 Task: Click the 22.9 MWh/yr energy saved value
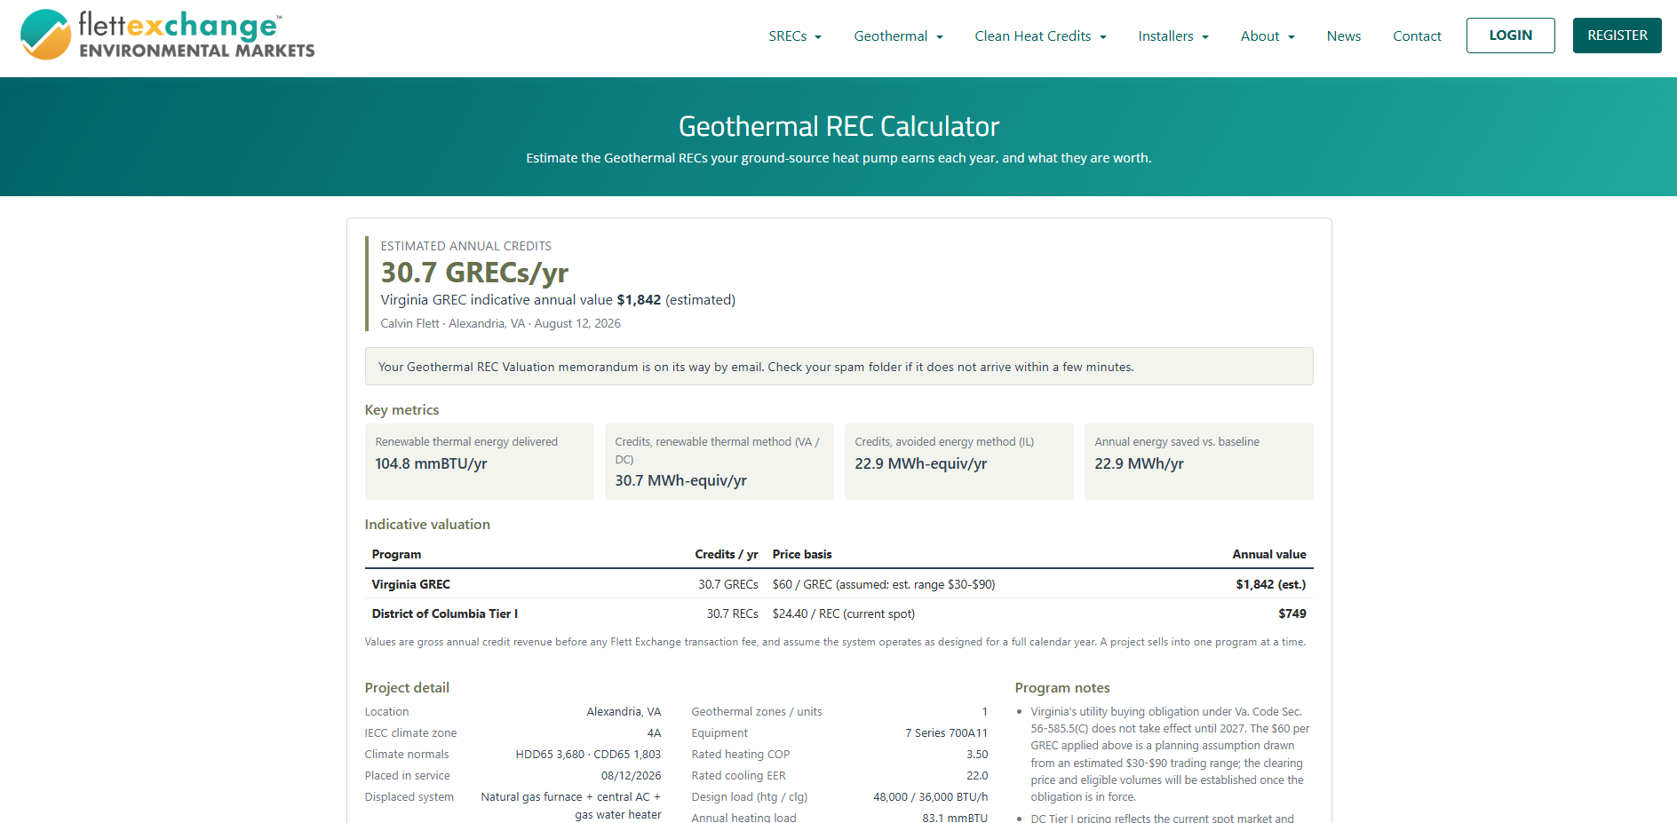[x=1139, y=463]
